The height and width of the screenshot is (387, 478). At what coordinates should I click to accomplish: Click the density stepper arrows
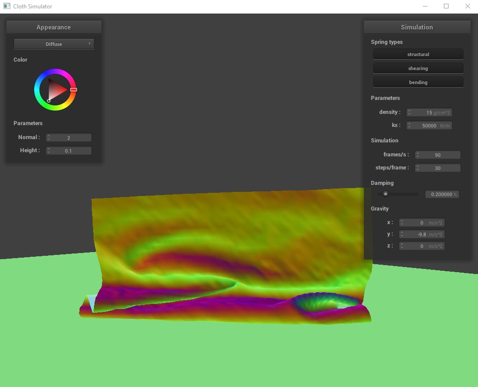click(409, 112)
